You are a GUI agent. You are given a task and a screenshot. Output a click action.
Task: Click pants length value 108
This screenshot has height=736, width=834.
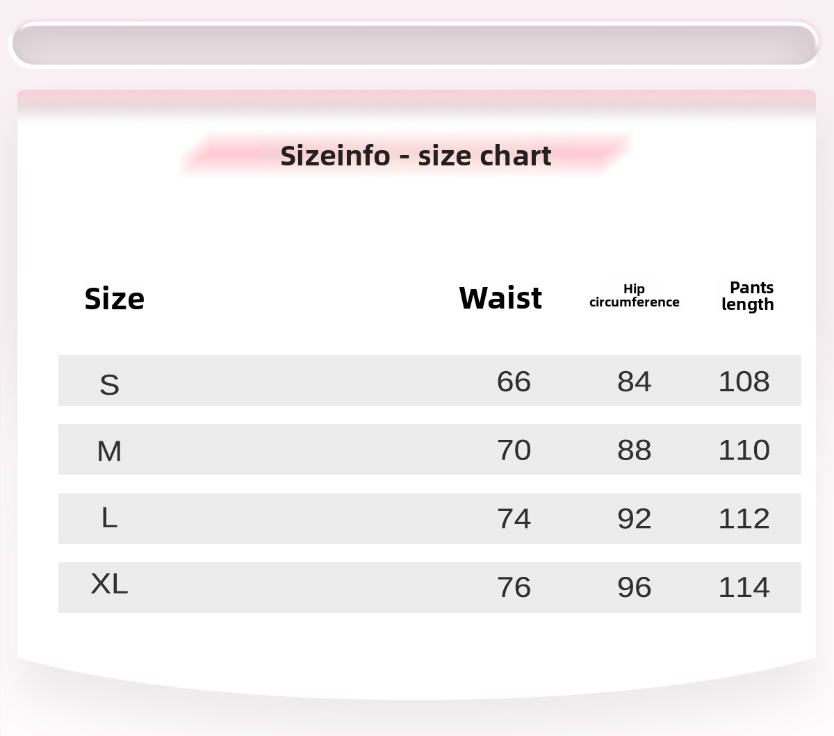click(x=744, y=382)
